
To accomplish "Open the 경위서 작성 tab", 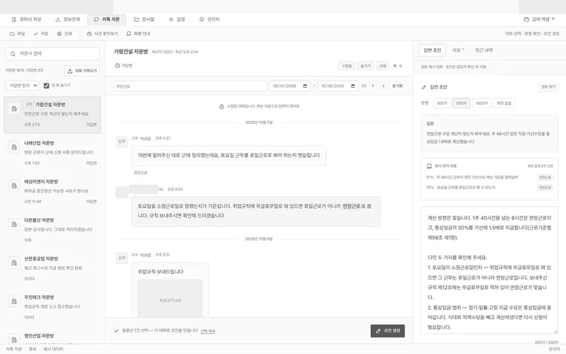I will point(26,20).
